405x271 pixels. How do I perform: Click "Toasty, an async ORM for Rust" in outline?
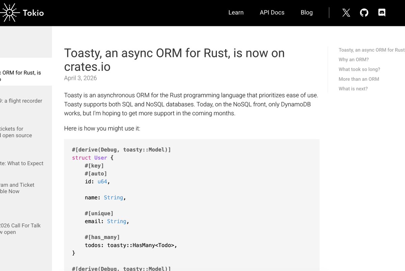[x=371, y=50]
